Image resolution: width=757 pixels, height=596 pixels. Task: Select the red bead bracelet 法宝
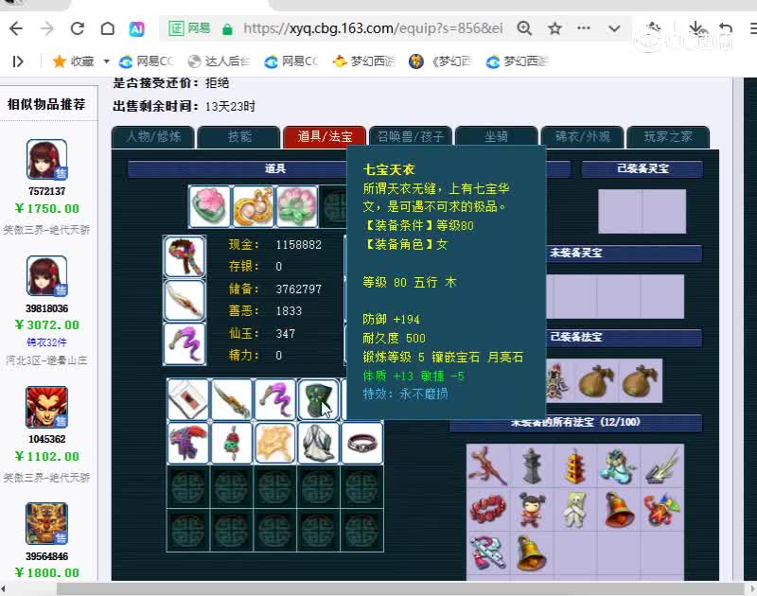pos(488,510)
